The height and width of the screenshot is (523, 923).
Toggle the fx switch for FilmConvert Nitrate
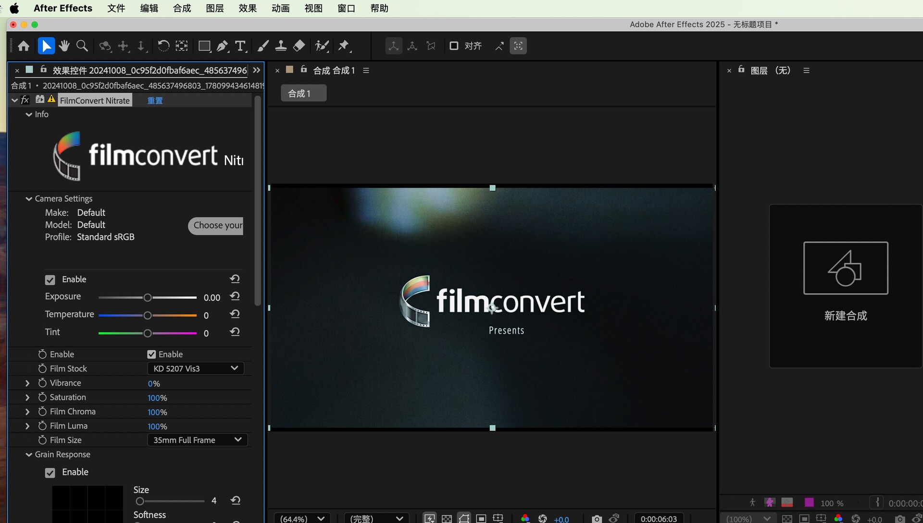25,100
